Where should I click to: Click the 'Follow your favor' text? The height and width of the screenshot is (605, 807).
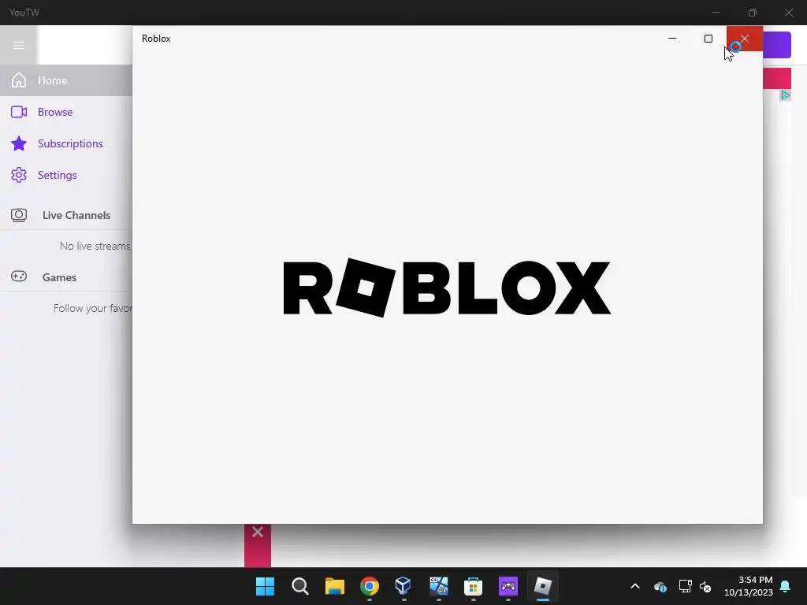pyautogui.click(x=93, y=308)
